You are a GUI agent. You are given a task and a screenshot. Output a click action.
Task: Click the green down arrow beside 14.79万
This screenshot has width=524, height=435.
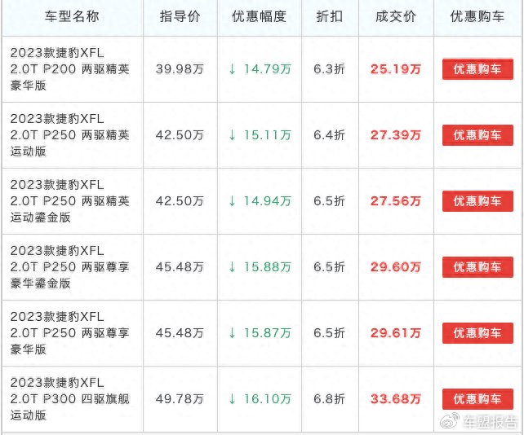pos(232,69)
